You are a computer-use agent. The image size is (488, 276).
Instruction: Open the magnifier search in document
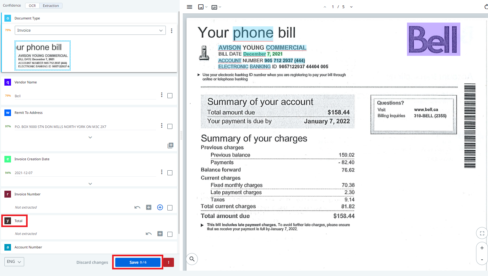(x=192, y=259)
